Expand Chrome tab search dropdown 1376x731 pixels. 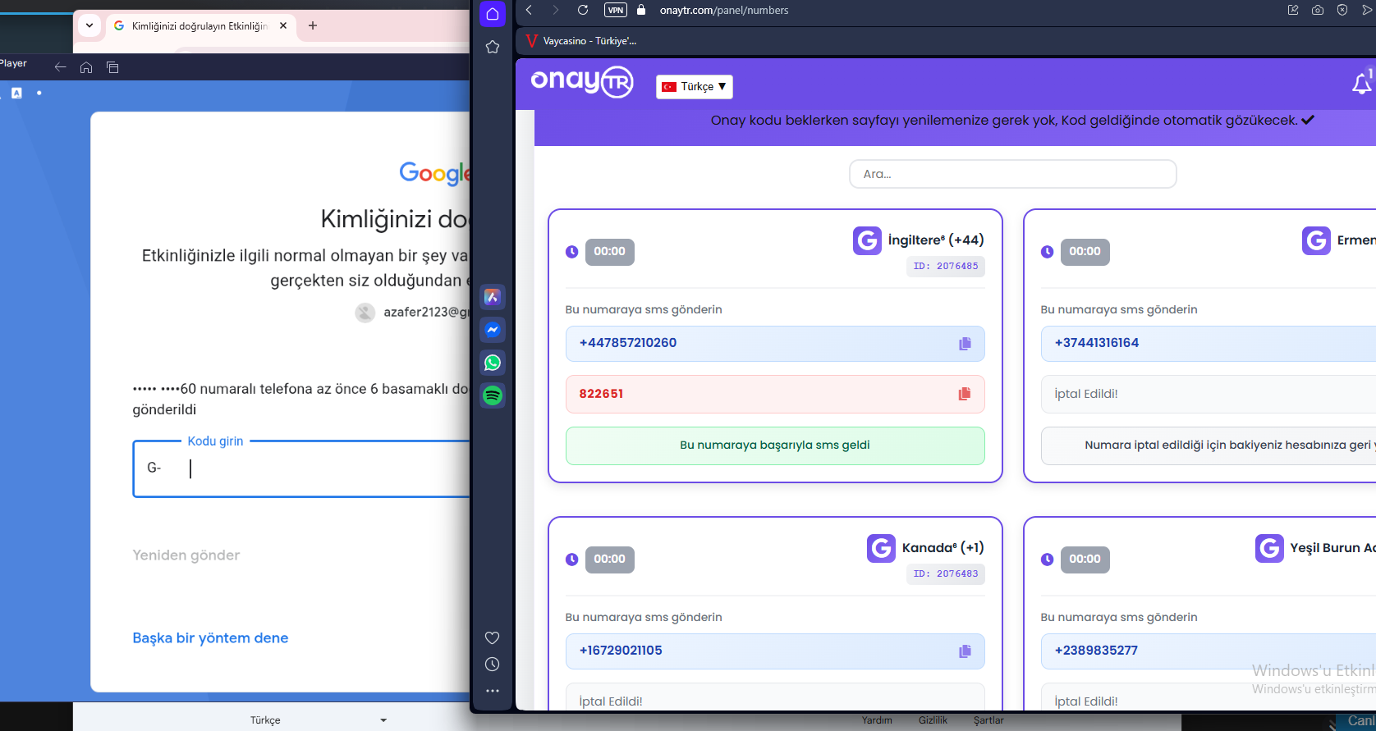(89, 25)
